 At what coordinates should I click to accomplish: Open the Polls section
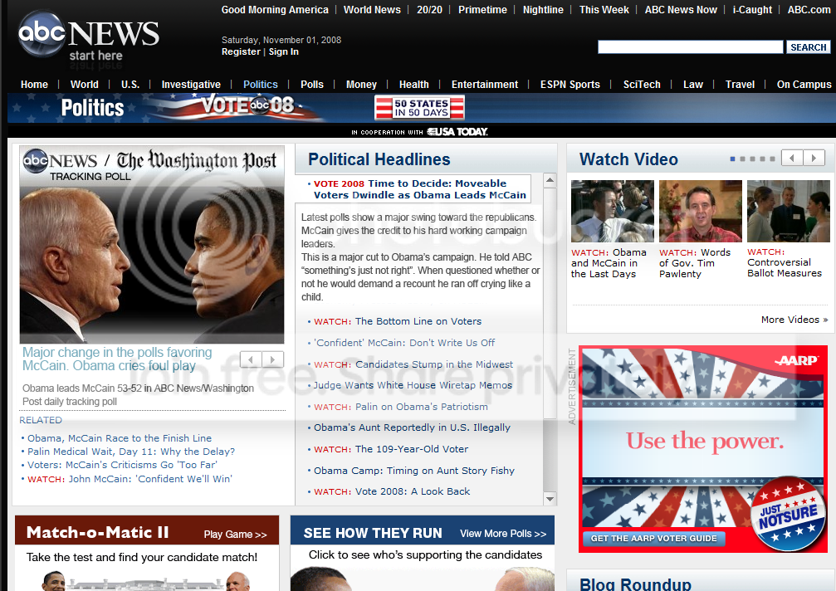[312, 84]
